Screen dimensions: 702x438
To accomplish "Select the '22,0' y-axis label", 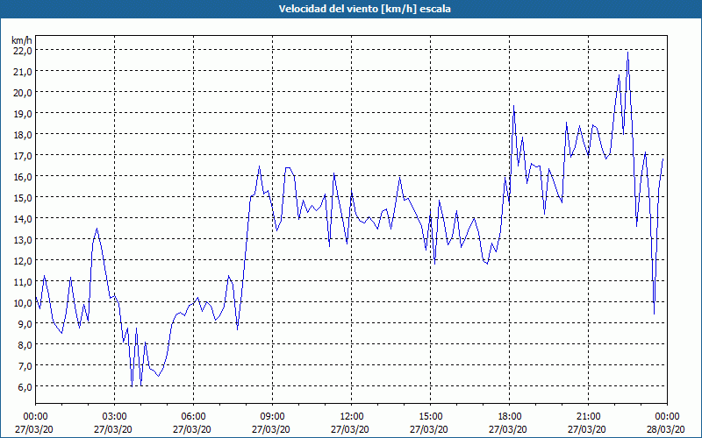I will 23,51.
